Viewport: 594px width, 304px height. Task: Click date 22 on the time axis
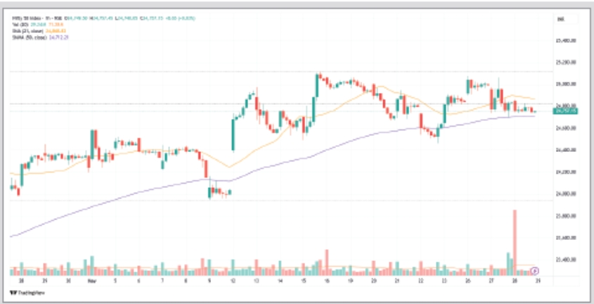pyautogui.click(x=420, y=279)
